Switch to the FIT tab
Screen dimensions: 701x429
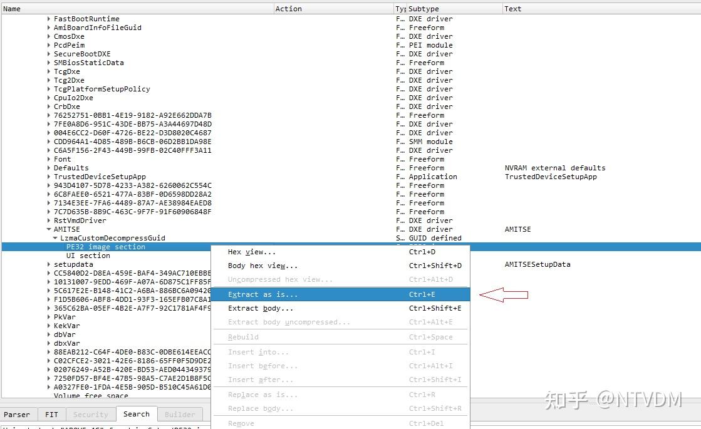51,414
